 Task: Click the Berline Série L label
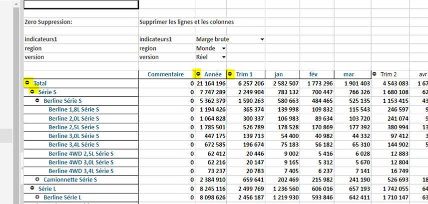click(62, 197)
